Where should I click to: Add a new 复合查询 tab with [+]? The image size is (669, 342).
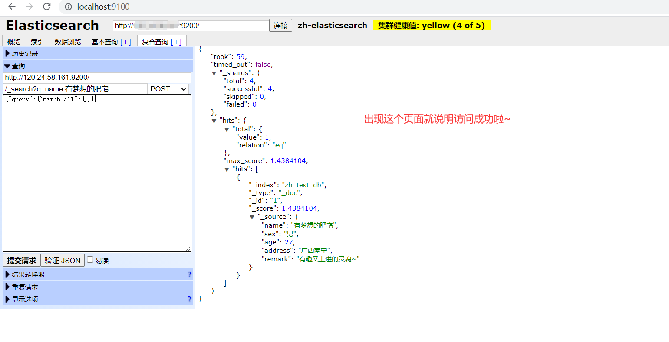176,42
